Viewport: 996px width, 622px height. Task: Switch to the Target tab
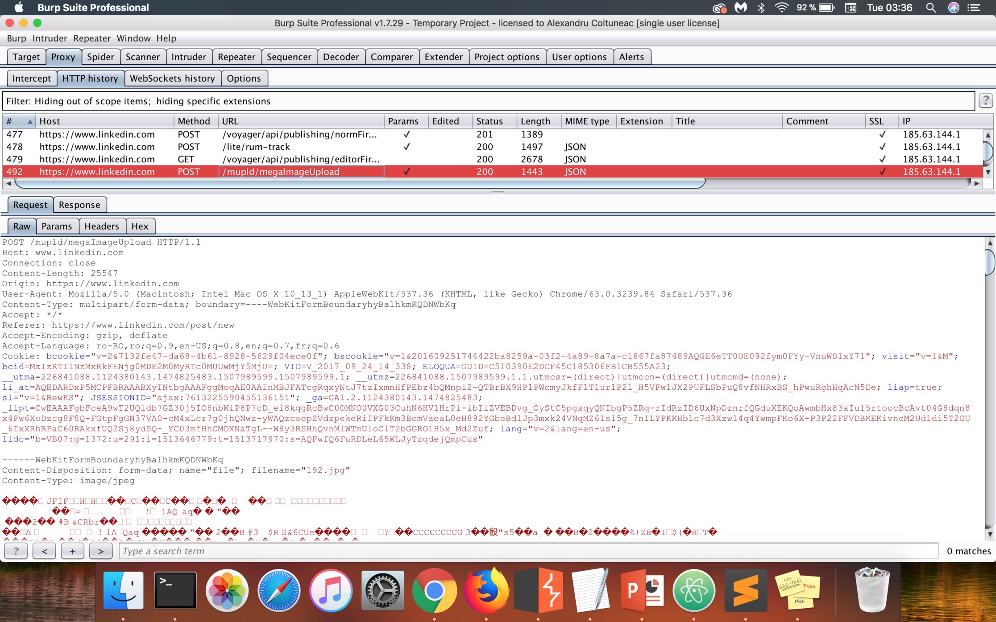(x=26, y=57)
